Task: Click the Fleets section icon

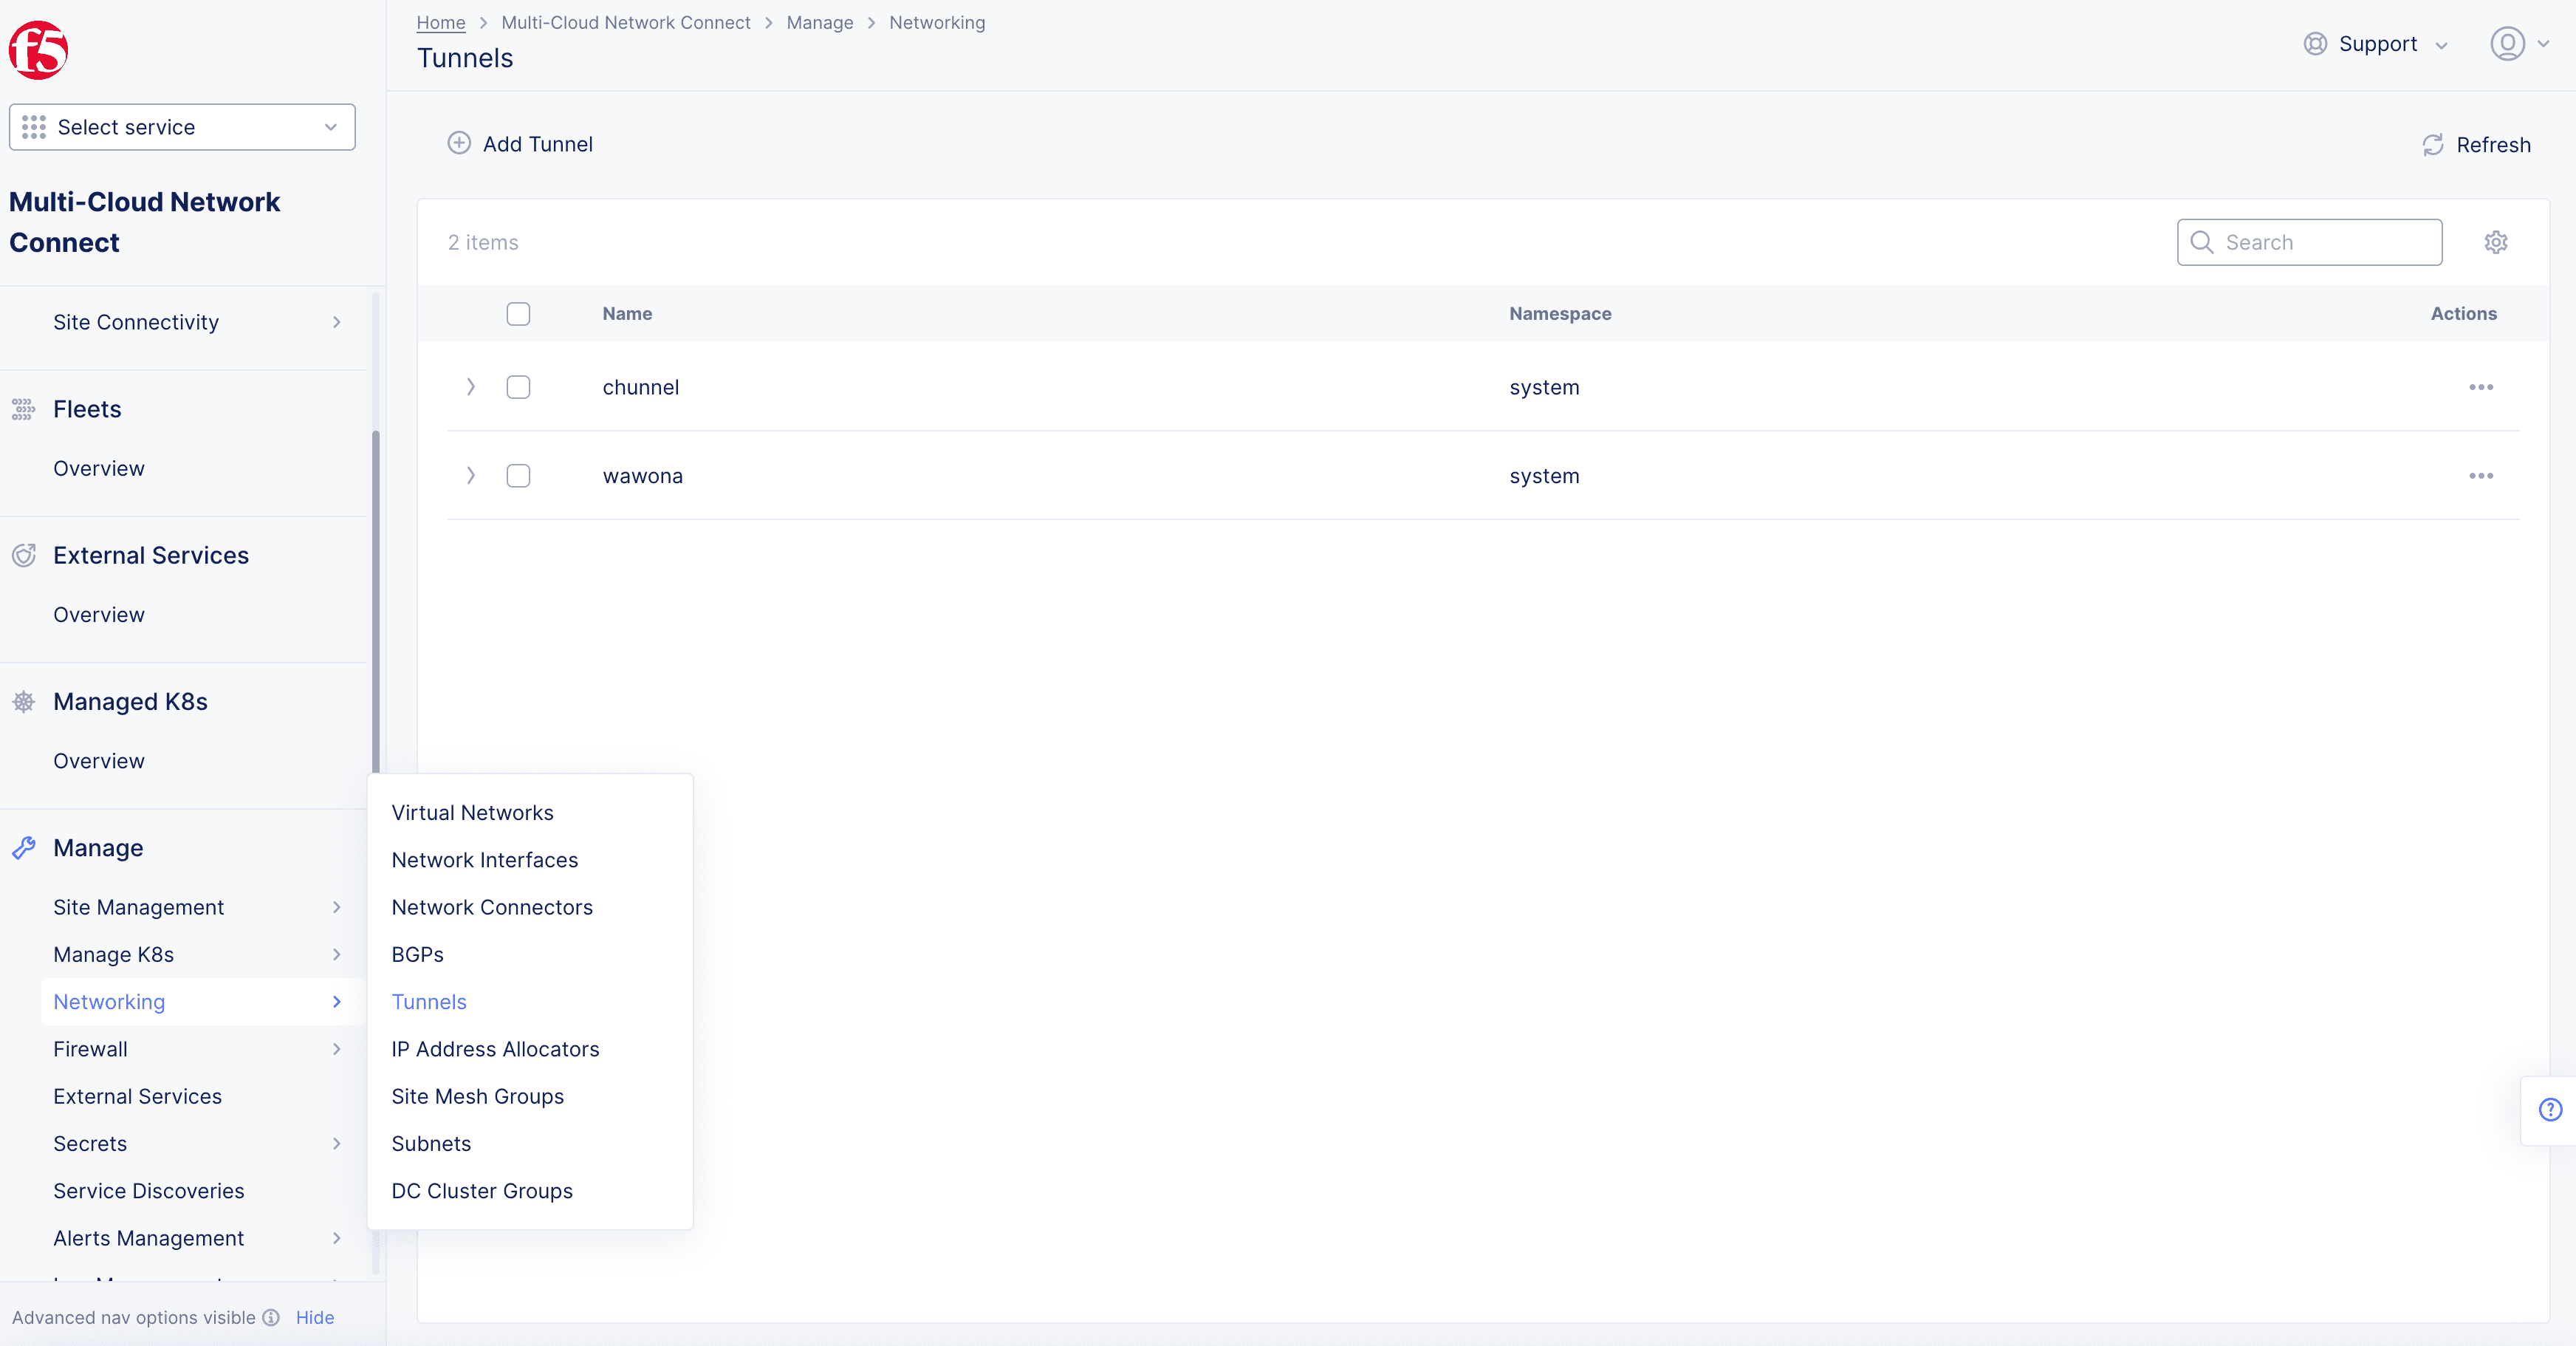Action: tap(24, 409)
